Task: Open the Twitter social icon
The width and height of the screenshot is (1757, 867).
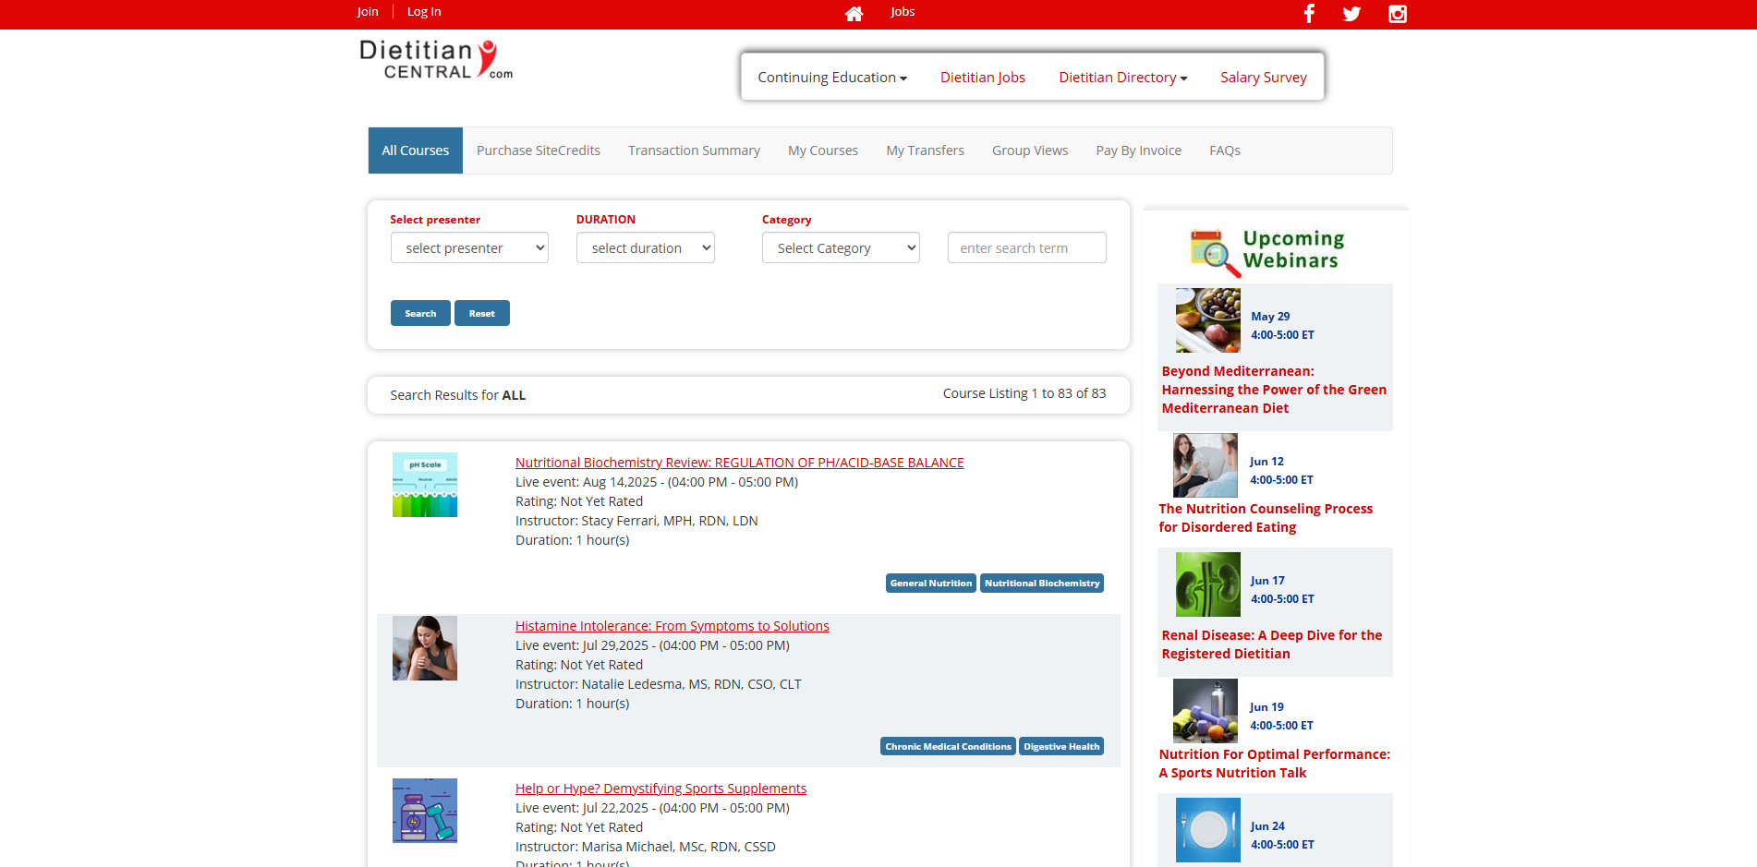Action: tap(1351, 13)
